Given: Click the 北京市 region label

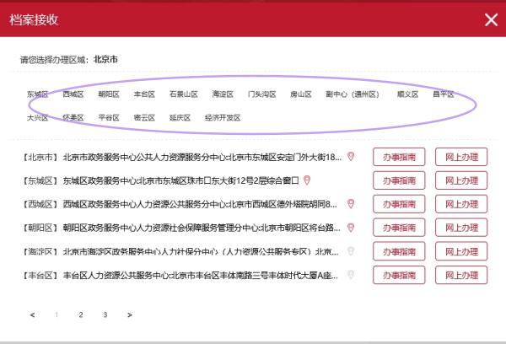Looking at the screenshot, I should tap(105, 59).
